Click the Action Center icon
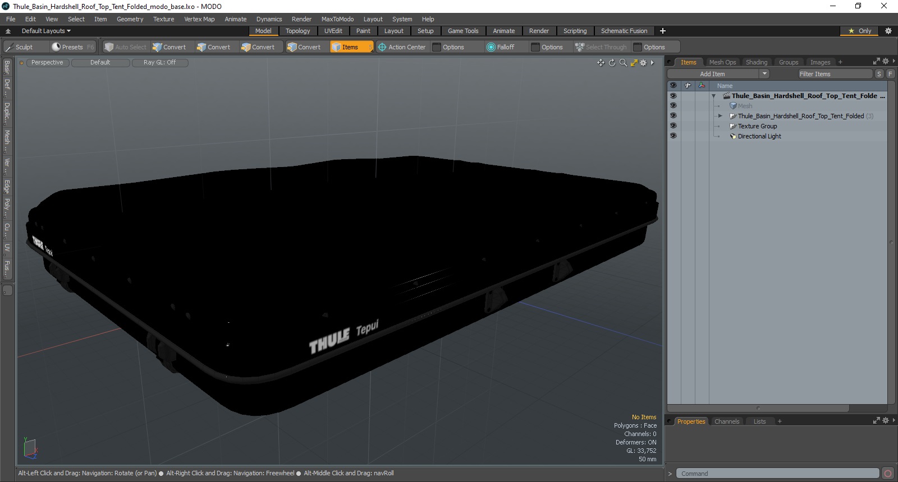This screenshot has height=482, width=898. (382, 47)
